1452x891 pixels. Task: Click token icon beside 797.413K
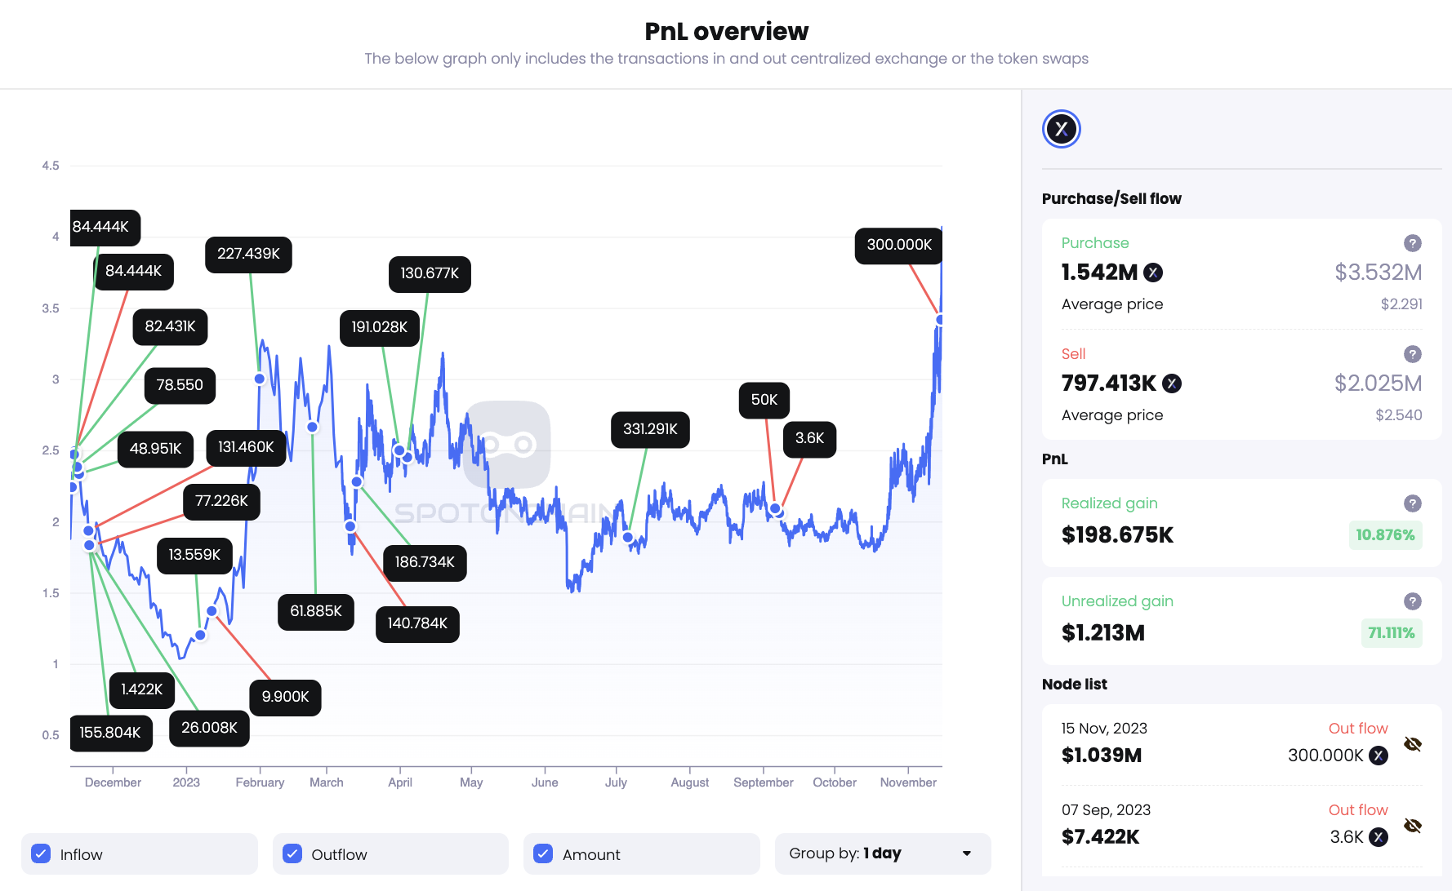click(1172, 383)
